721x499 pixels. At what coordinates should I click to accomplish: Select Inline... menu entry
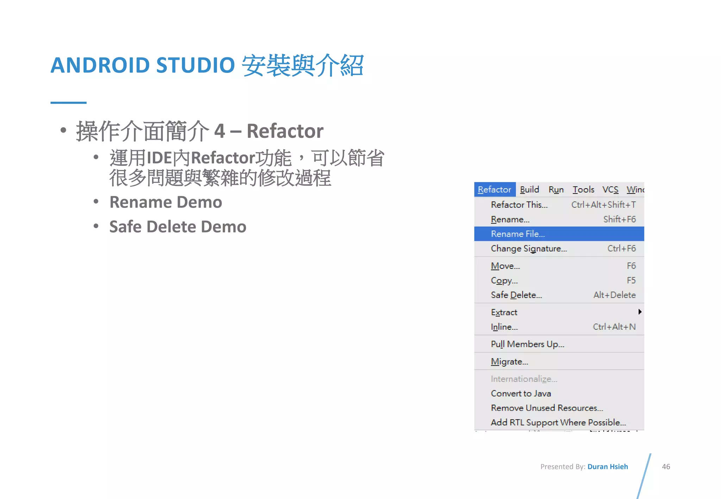pyautogui.click(x=559, y=327)
